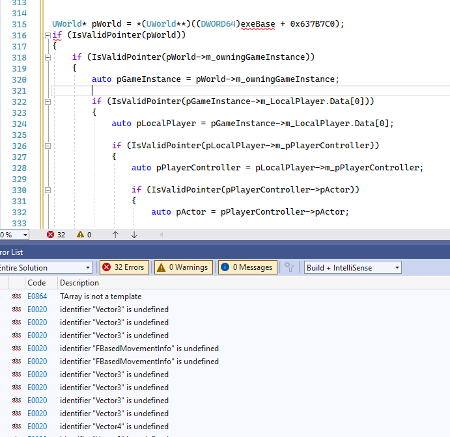Toggle the 0 Warnings filter

[184, 267]
